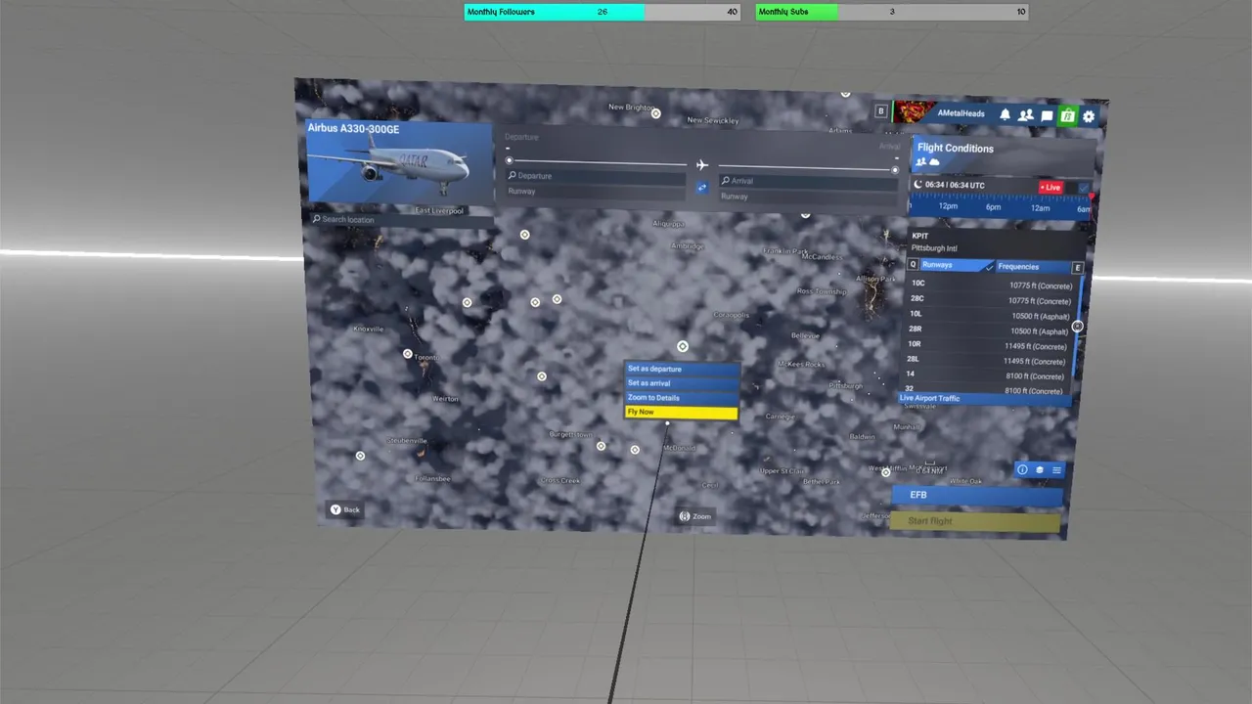Open the friends and multiplayer icon
The image size is (1252, 704).
pos(1025,115)
